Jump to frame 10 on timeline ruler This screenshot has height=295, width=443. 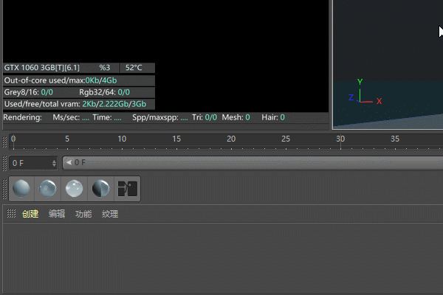pyautogui.click(x=122, y=139)
